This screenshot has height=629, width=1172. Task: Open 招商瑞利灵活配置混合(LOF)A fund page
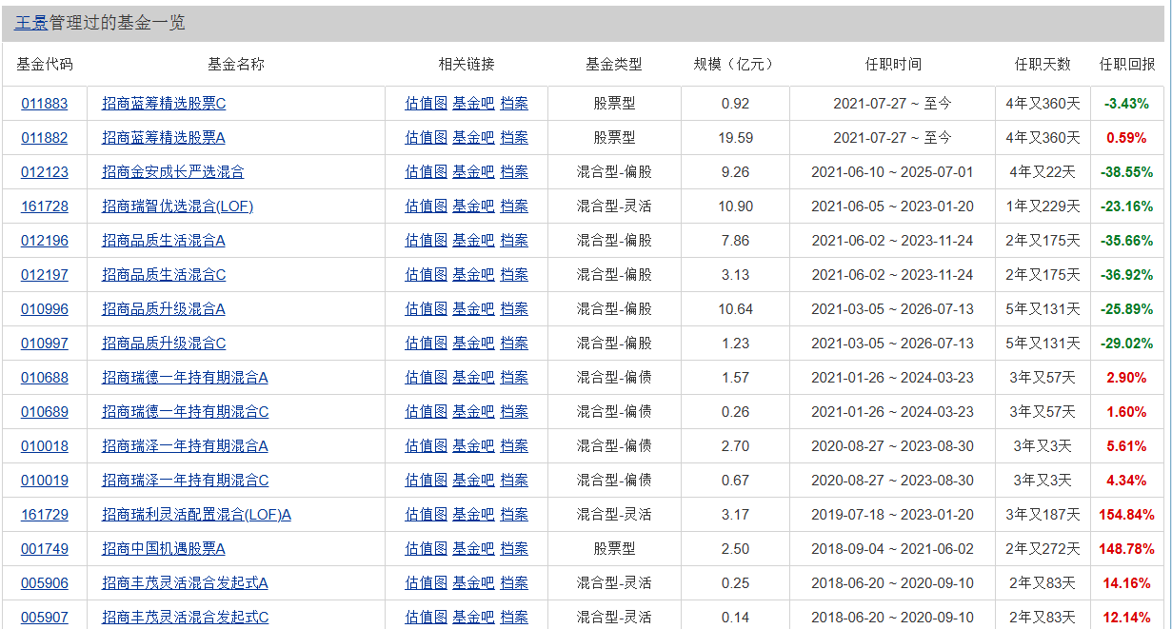(x=197, y=515)
